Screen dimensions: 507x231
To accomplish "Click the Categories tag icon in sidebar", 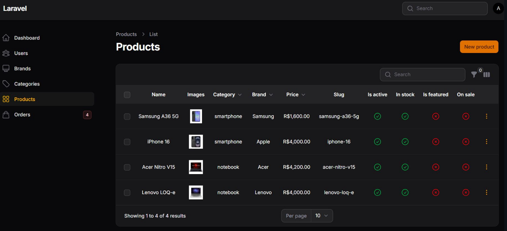I will [6, 84].
